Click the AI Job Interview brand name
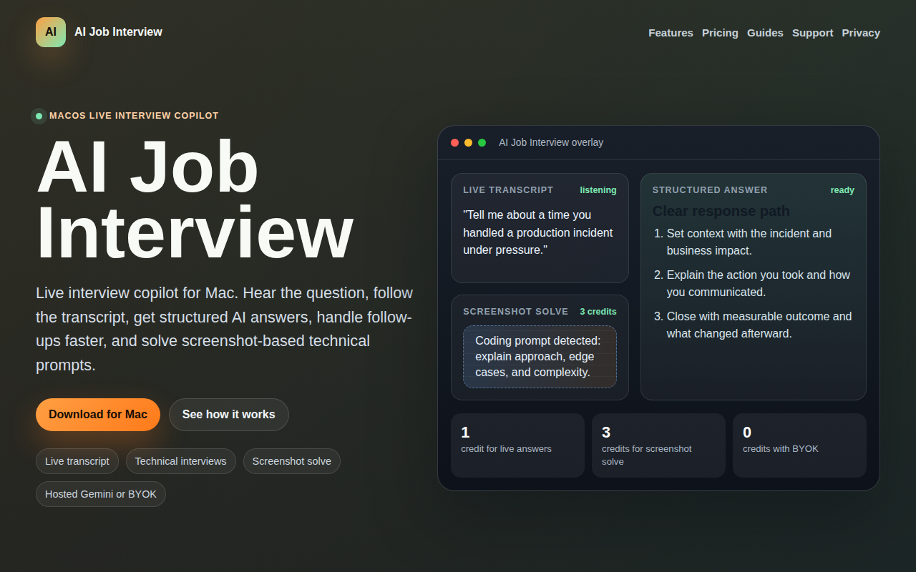Viewport: 916px width, 572px height. point(118,32)
